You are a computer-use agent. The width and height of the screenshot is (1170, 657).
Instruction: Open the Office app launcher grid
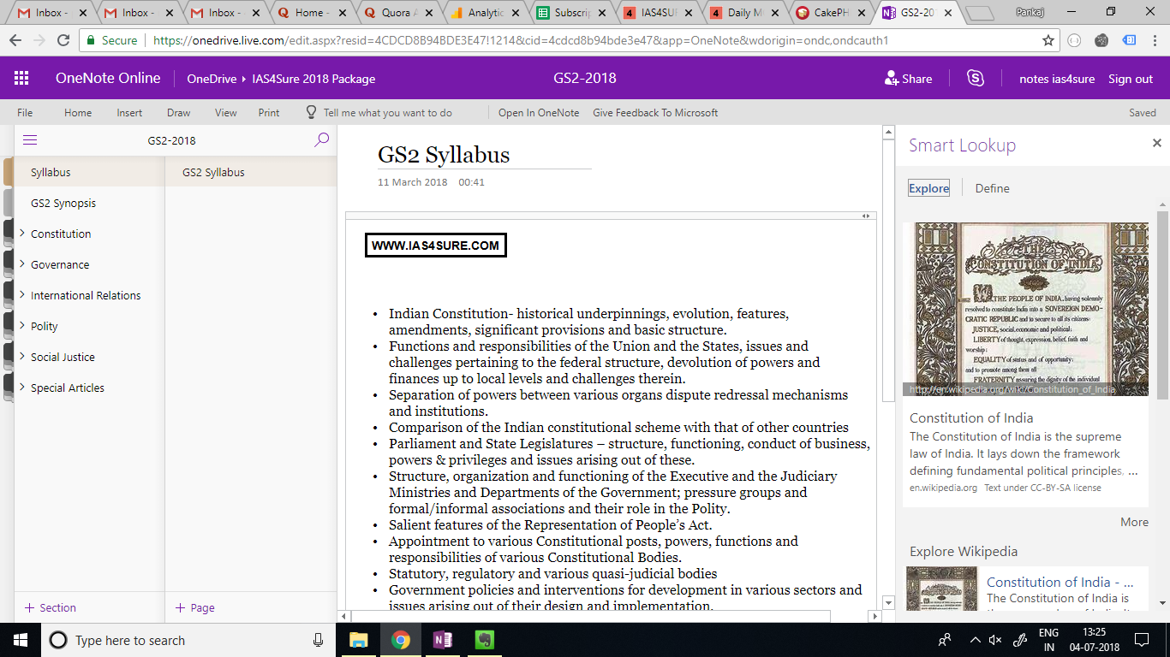pos(21,78)
